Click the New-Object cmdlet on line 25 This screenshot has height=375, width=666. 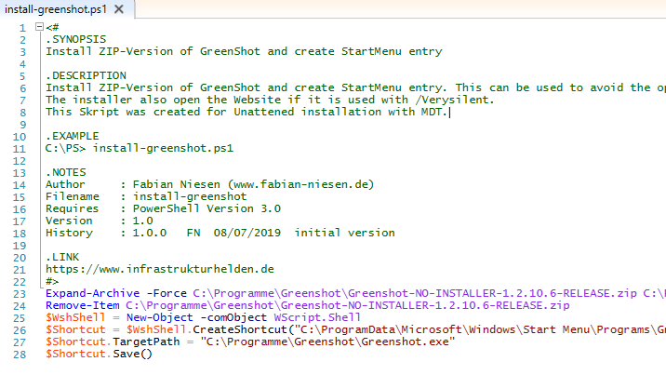pos(160,317)
